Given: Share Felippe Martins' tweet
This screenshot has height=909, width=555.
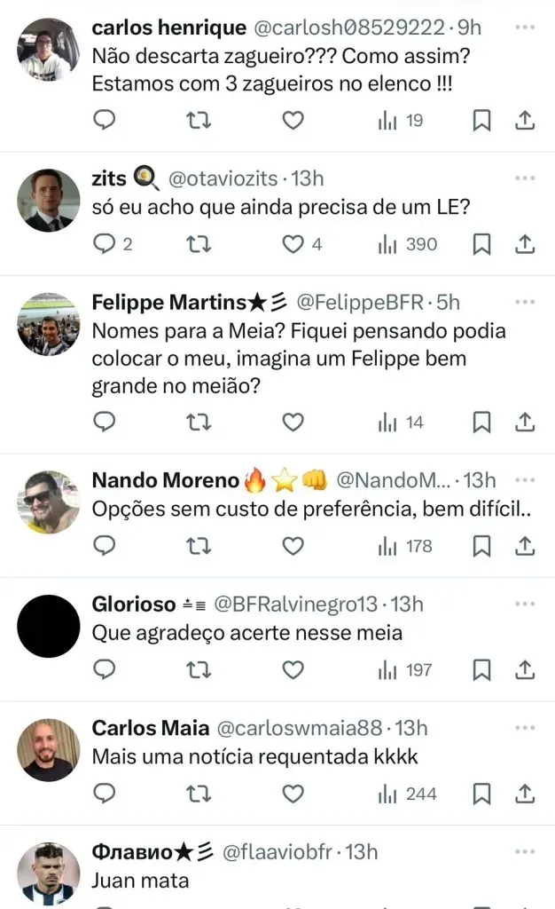Looking at the screenshot, I should (525, 423).
